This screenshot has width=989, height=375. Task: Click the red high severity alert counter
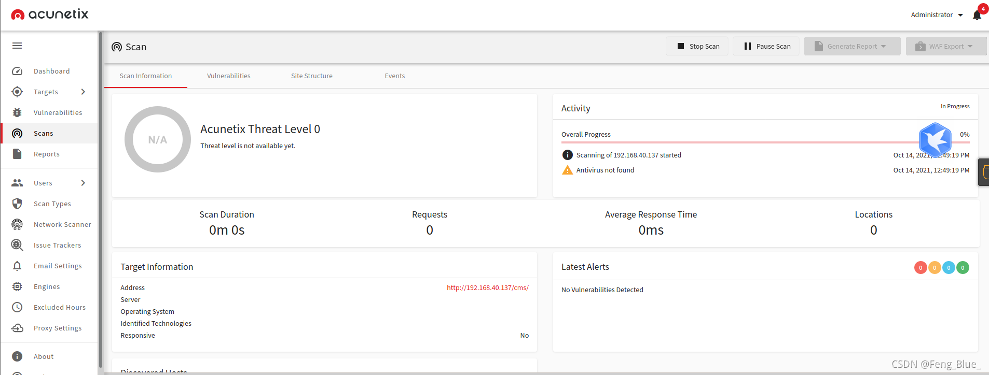click(x=921, y=268)
